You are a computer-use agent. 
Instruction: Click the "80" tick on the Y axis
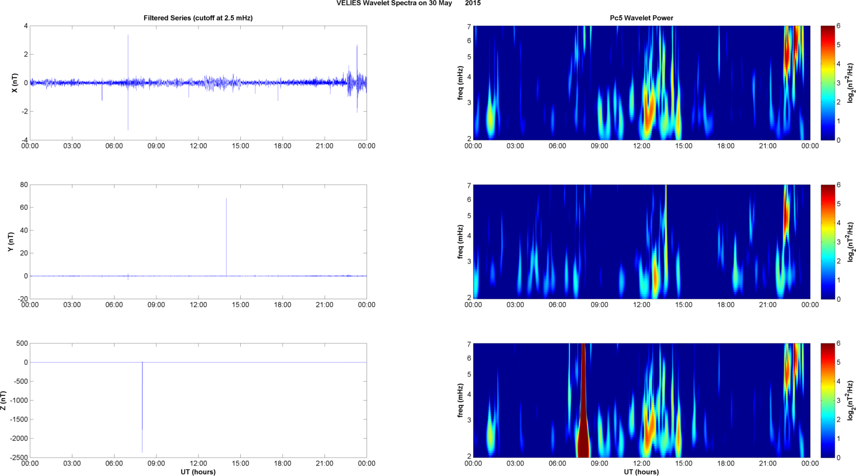click(24, 185)
